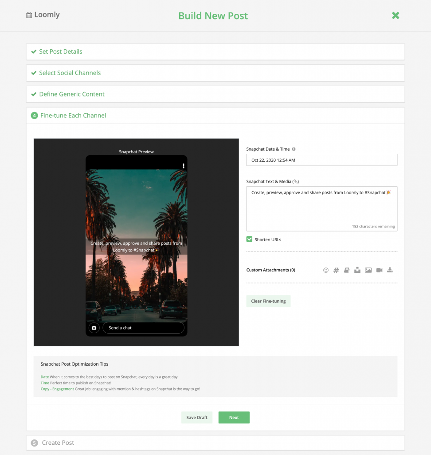Click the Unsplash icon in attachments row
The width and height of the screenshot is (431, 455).
tap(357, 270)
